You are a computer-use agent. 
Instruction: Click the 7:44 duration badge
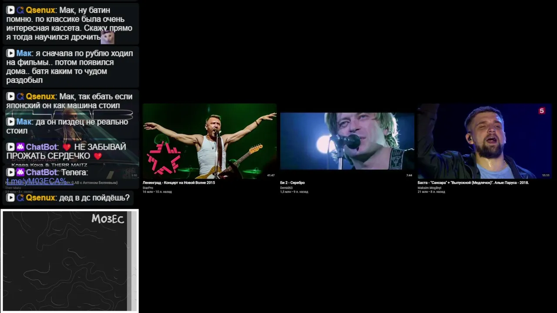tap(409, 175)
